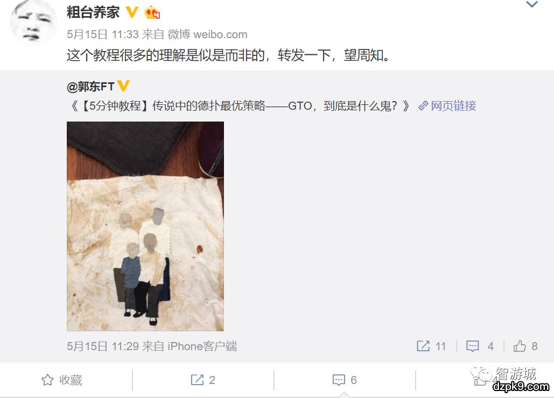The height and width of the screenshot is (398, 554).
Task: Open the 粗台养家 username link
Action: [x=93, y=12]
